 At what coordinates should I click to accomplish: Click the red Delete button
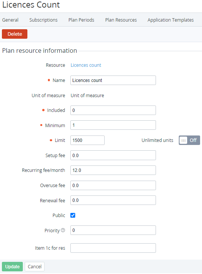(15, 34)
